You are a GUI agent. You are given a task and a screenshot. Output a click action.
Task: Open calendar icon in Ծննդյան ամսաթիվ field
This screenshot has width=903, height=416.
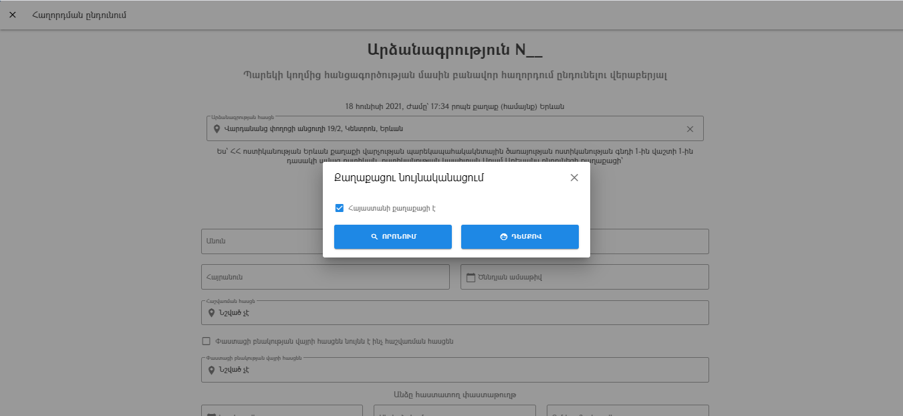(x=471, y=278)
